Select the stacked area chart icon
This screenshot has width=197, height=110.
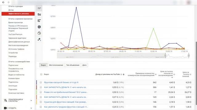point(39,14)
